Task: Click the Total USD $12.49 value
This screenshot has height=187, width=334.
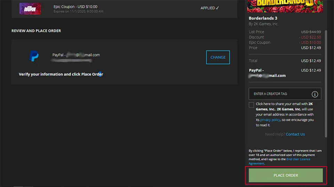Action: pyautogui.click(x=311, y=61)
